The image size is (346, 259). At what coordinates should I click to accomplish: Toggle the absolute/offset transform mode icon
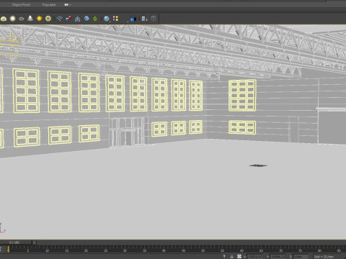tap(239, 256)
